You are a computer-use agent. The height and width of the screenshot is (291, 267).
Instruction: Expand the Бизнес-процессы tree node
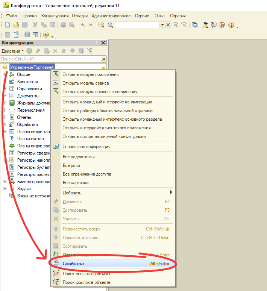tap(5, 181)
